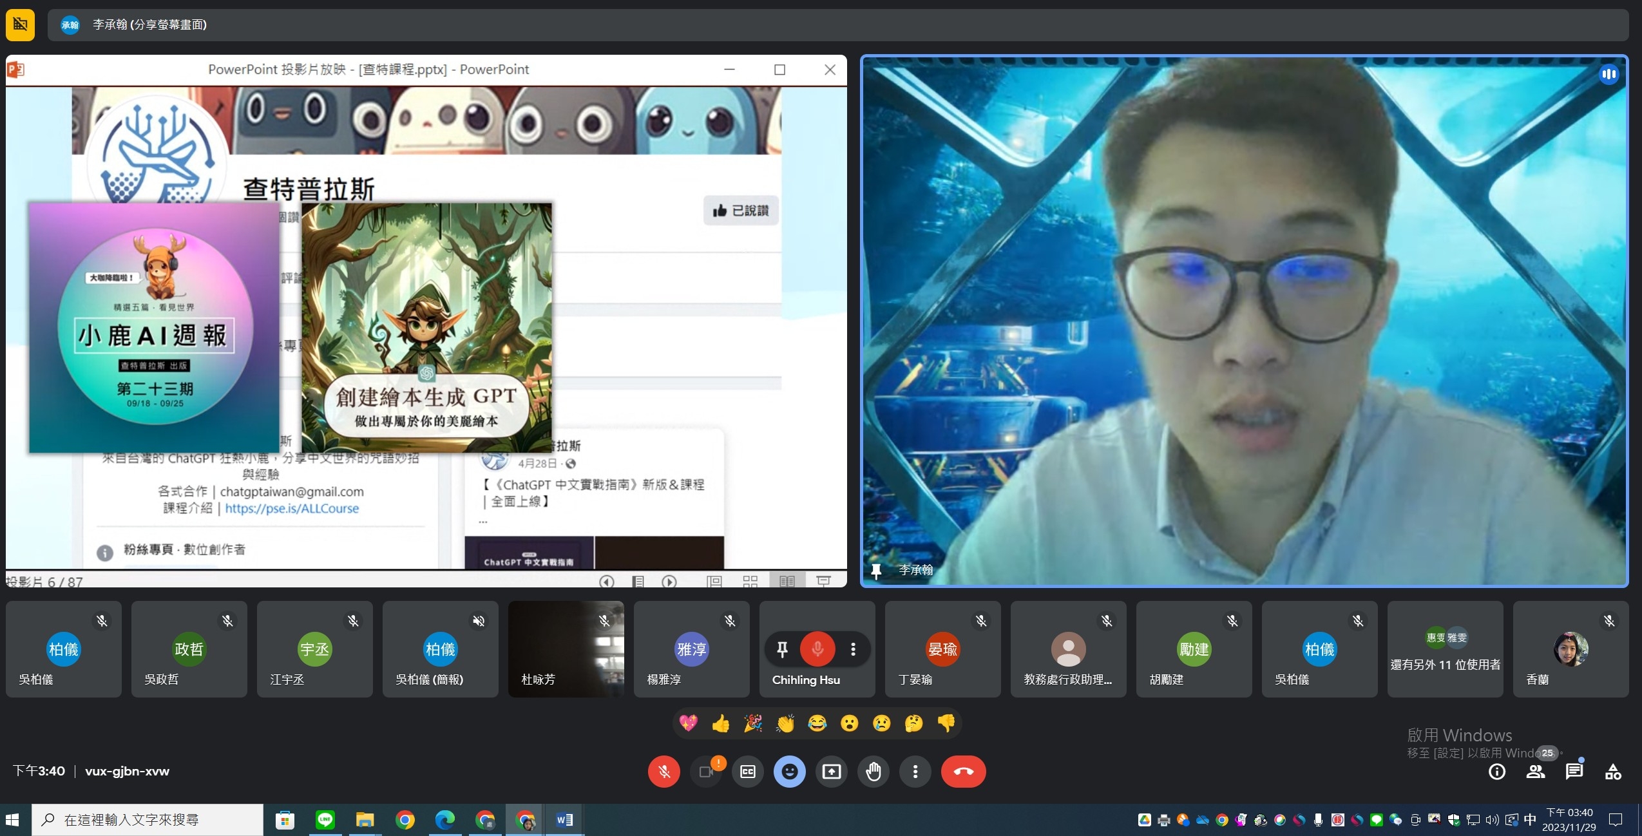
Task: Click reading view icon in shared PowerPoint
Action: click(x=787, y=582)
